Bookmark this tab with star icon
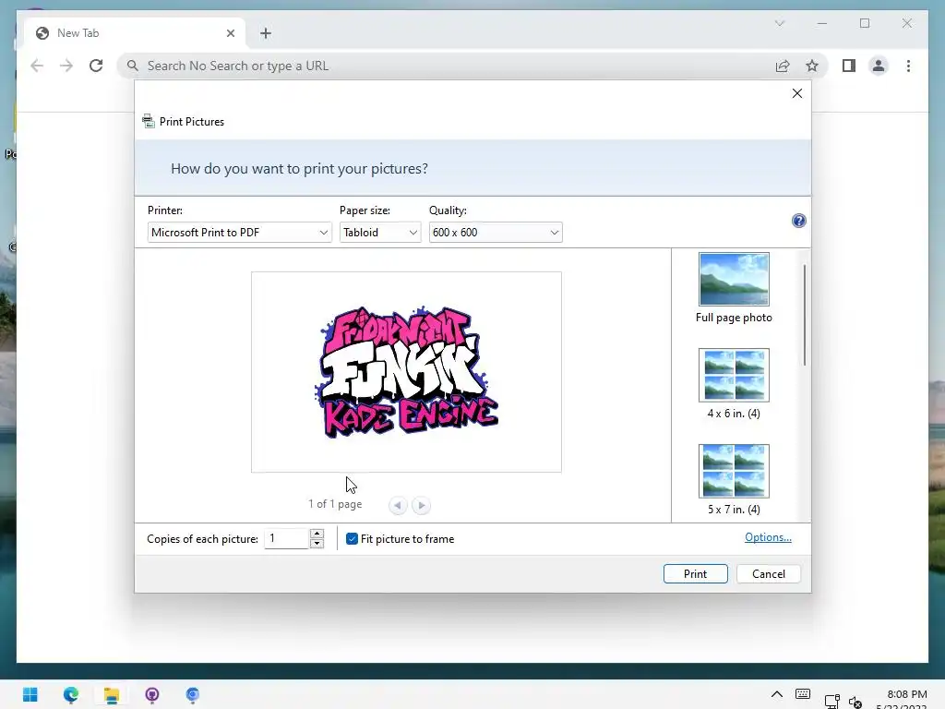The width and height of the screenshot is (945, 709). 812,66
